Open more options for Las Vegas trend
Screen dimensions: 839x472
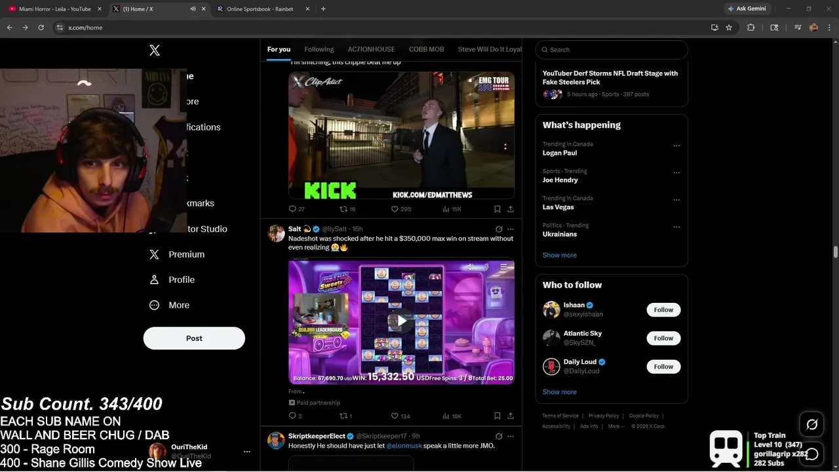pyautogui.click(x=676, y=200)
